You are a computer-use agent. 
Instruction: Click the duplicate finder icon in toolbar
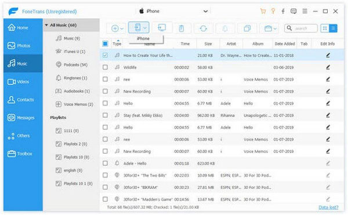tap(247, 28)
